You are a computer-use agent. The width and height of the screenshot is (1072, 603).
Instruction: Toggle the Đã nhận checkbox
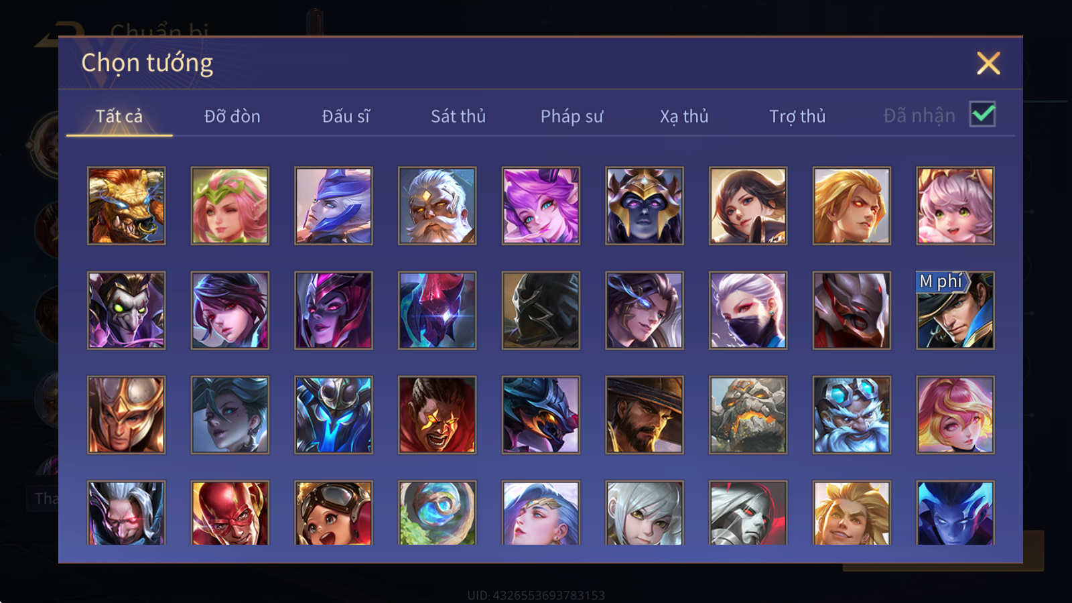[x=982, y=115]
